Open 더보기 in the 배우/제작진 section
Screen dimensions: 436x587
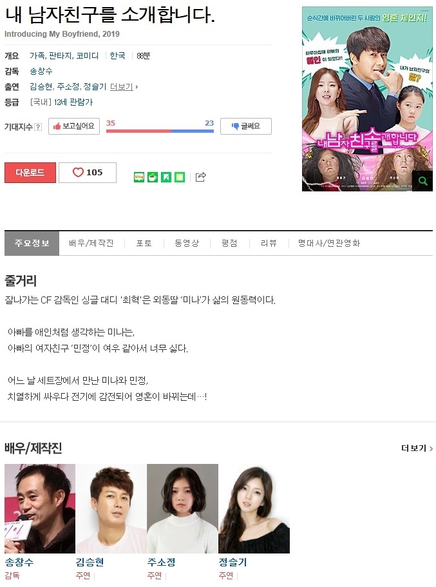click(417, 448)
